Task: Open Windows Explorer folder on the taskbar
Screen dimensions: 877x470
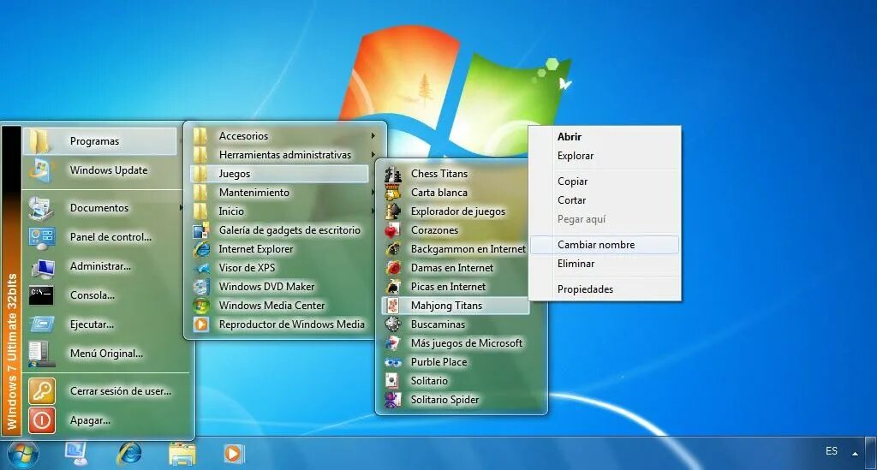Action: click(182, 454)
